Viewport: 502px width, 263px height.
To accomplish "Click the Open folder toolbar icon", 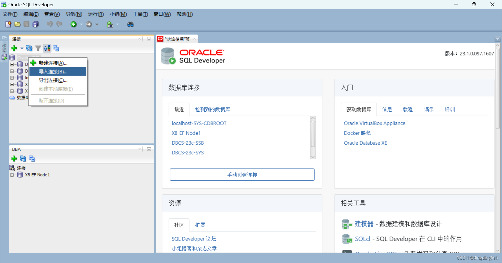I will [18, 24].
